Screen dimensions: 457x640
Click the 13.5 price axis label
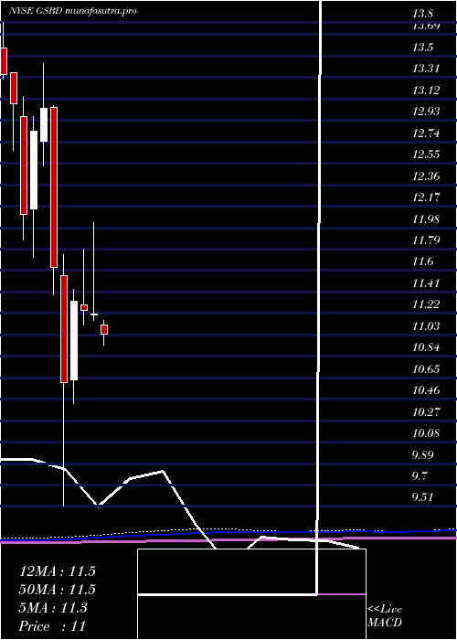tap(422, 47)
